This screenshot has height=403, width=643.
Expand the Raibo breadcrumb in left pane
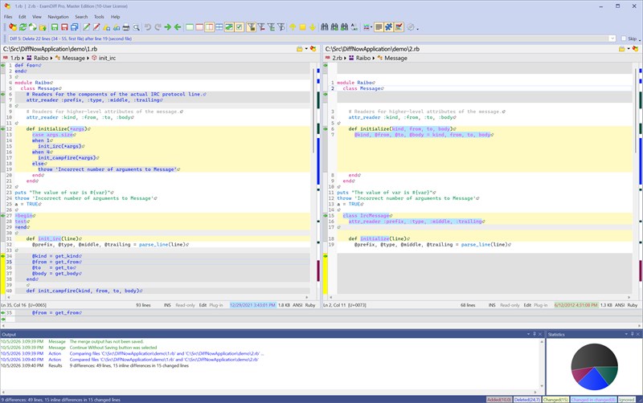[51, 58]
